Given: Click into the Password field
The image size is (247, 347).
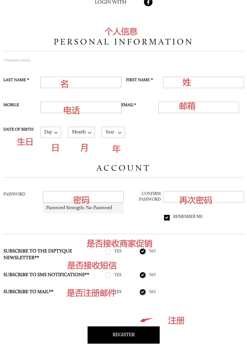Looking at the screenshot, I should (x=83, y=197).
